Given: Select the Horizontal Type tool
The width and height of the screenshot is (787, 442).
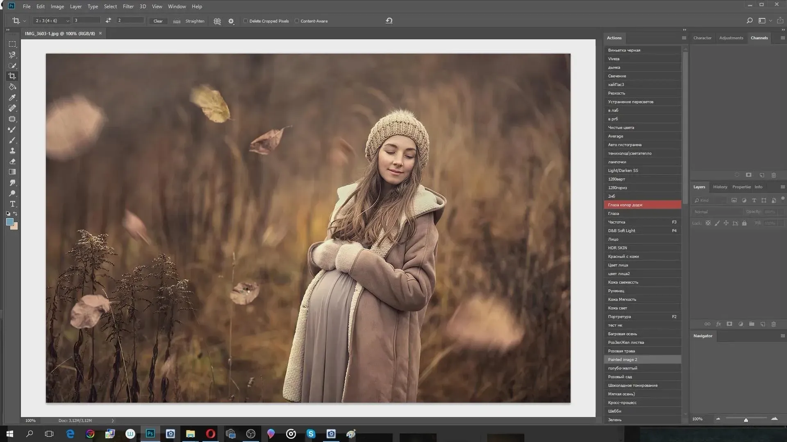Looking at the screenshot, I should pyautogui.click(x=12, y=204).
